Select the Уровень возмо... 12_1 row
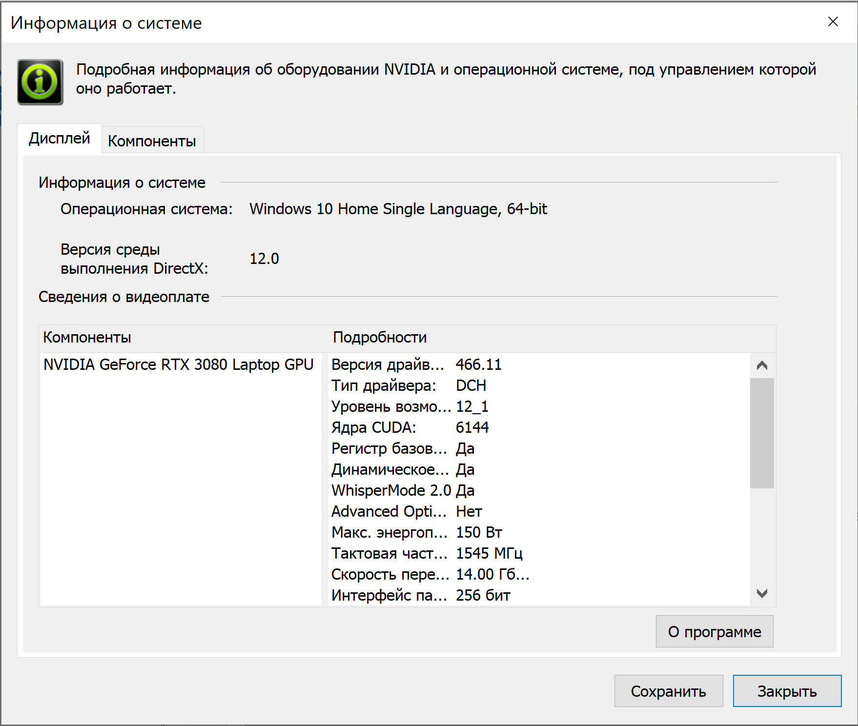 (539, 406)
